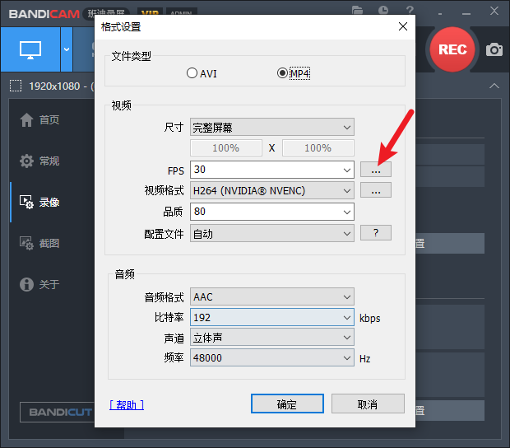The height and width of the screenshot is (448, 510).
Task: Select screen recording mode monitor icon
Action: pos(30,49)
